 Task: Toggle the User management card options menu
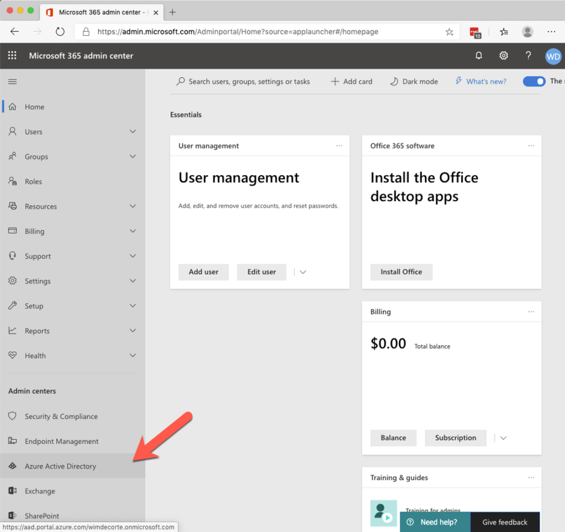[x=339, y=146]
